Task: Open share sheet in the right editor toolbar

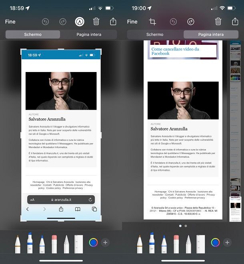Action: point(235,21)
